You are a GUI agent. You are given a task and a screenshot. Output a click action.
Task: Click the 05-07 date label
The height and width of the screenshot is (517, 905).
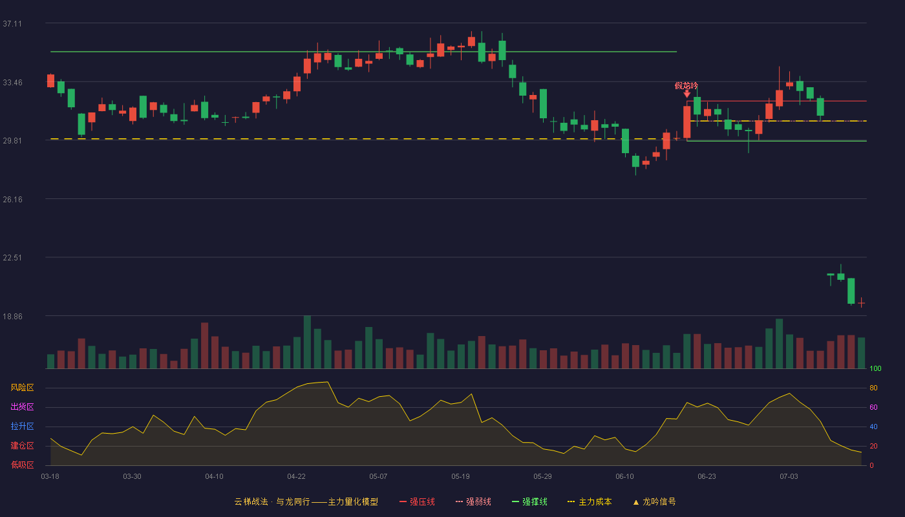pos(378,476)
